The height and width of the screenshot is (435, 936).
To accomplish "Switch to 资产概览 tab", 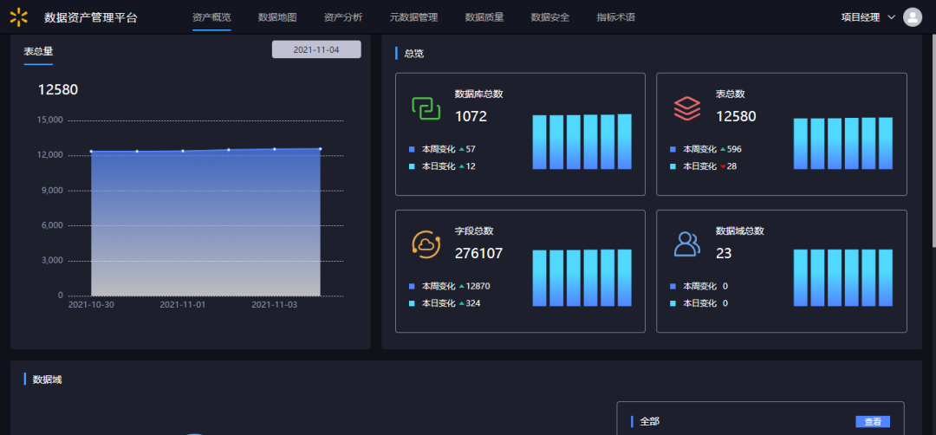I will tap(211, 17).
